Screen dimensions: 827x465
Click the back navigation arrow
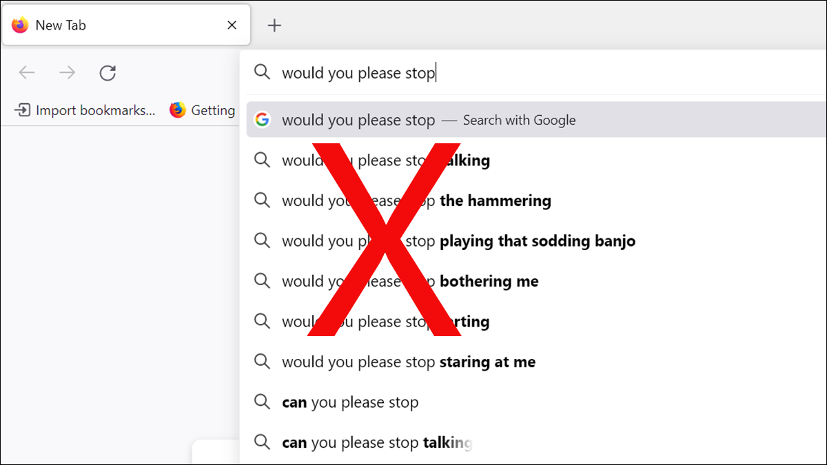(27, 72)
